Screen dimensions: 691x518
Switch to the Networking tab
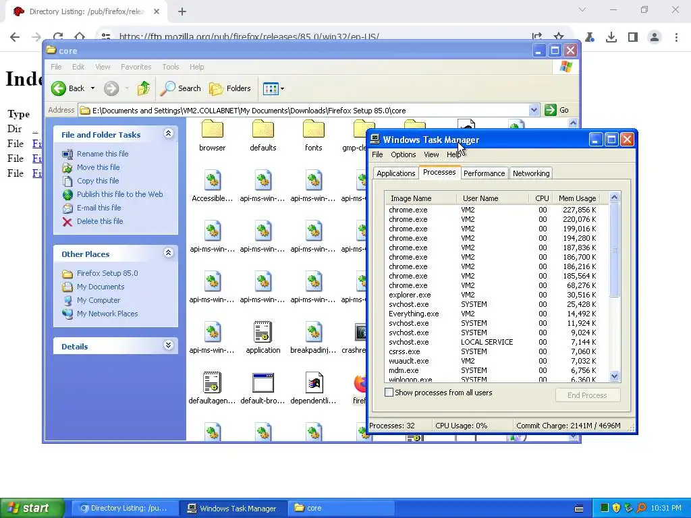(x=531, y=173)
